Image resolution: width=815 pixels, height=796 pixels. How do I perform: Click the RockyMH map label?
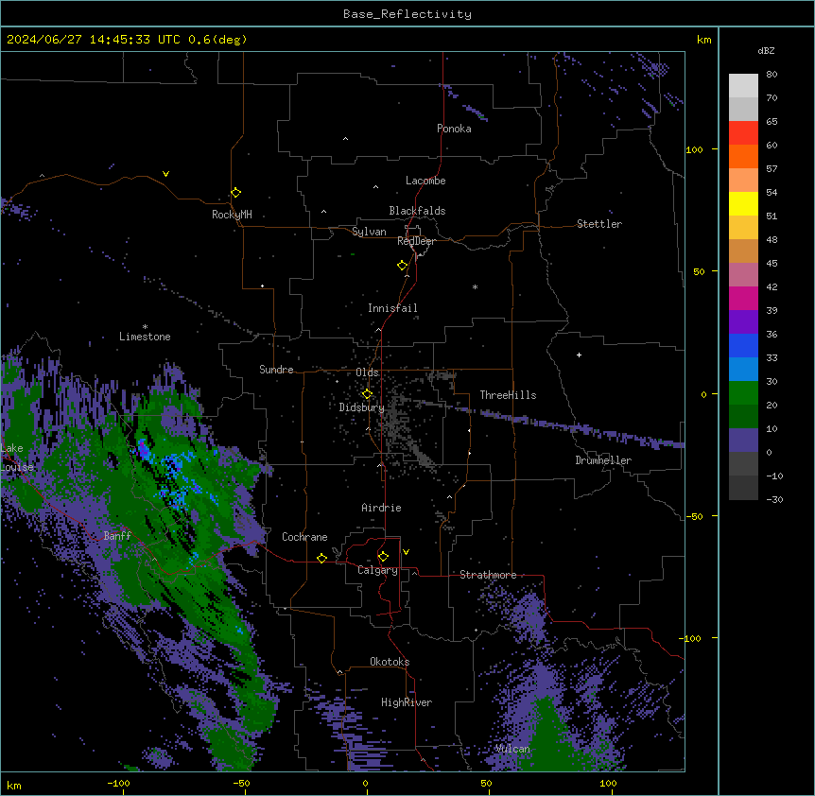click(x=232, y=215)
